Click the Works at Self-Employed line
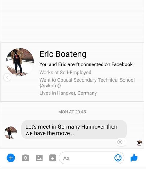Viewport: 146px width, 169px height. click(65, 73)
